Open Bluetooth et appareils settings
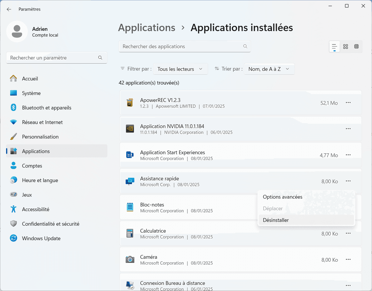This screenshot has height=291, width=372. pyautogui.click(x=57, y=108)
